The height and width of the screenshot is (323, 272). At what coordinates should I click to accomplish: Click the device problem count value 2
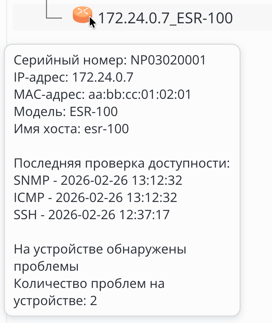point(94,301)
